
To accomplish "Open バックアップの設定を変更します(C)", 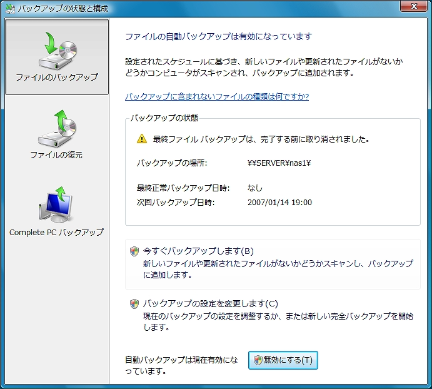I will click(210, 304).
